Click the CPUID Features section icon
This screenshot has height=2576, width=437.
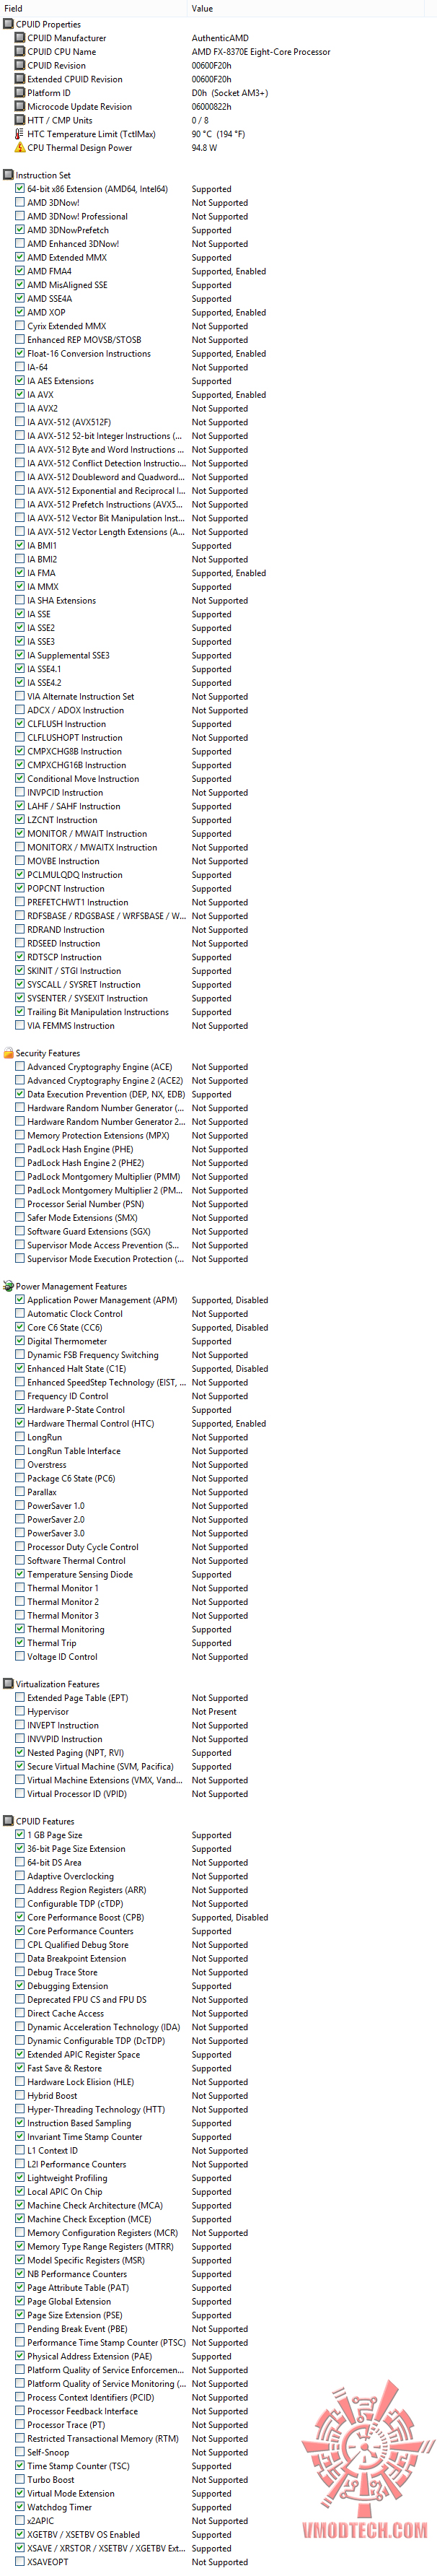coord(9,1821)
